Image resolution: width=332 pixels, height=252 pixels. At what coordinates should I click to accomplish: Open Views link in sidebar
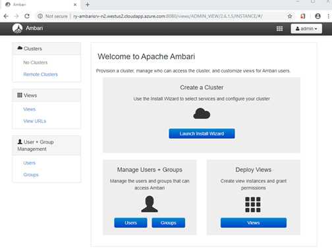pos(30,109)
